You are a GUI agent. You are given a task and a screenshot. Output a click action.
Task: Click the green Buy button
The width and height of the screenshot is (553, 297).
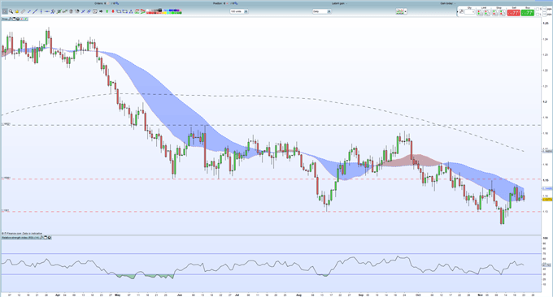coord(528,13)
